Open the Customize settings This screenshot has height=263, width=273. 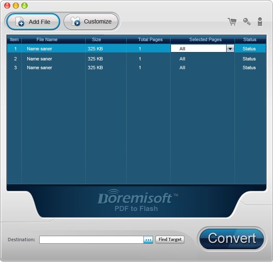pyautogui.click(x=91, y=22)
